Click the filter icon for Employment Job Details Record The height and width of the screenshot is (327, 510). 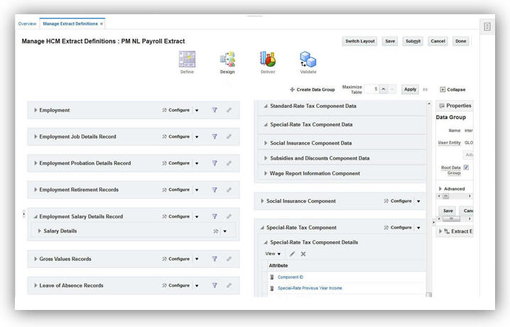(215, 137)
